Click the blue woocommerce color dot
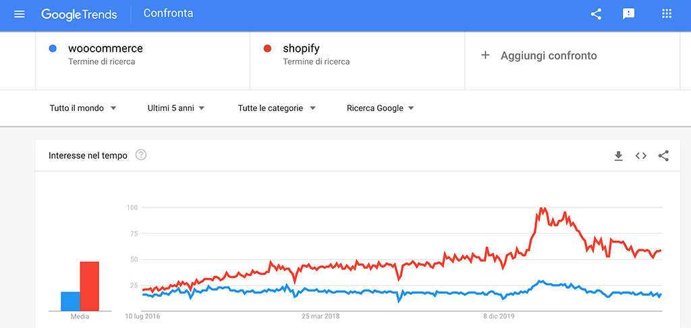This screenshot has height=328, width=691. pos(53,48)
